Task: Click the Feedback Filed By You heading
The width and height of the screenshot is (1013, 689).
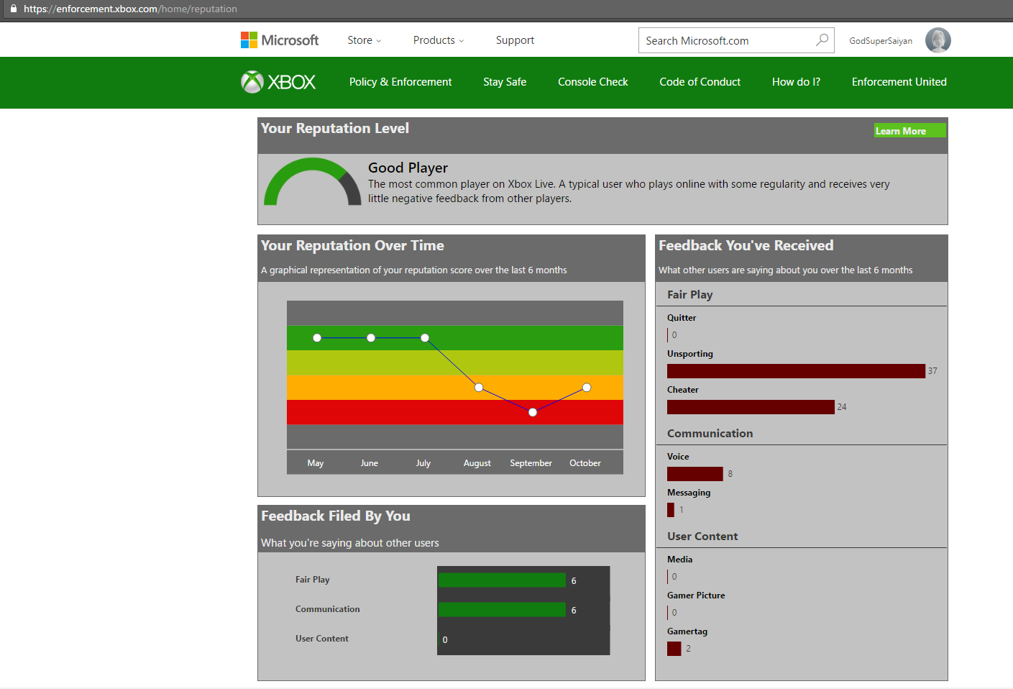Action: point(336,516)
